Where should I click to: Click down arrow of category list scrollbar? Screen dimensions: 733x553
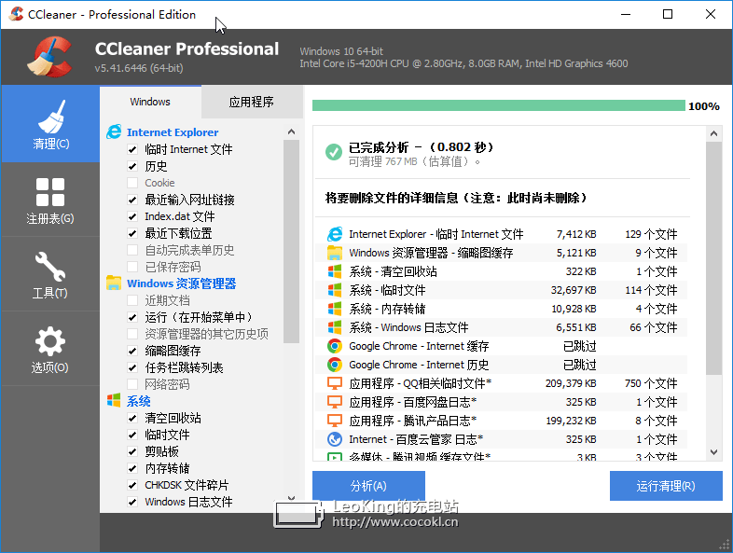(291, 498)
